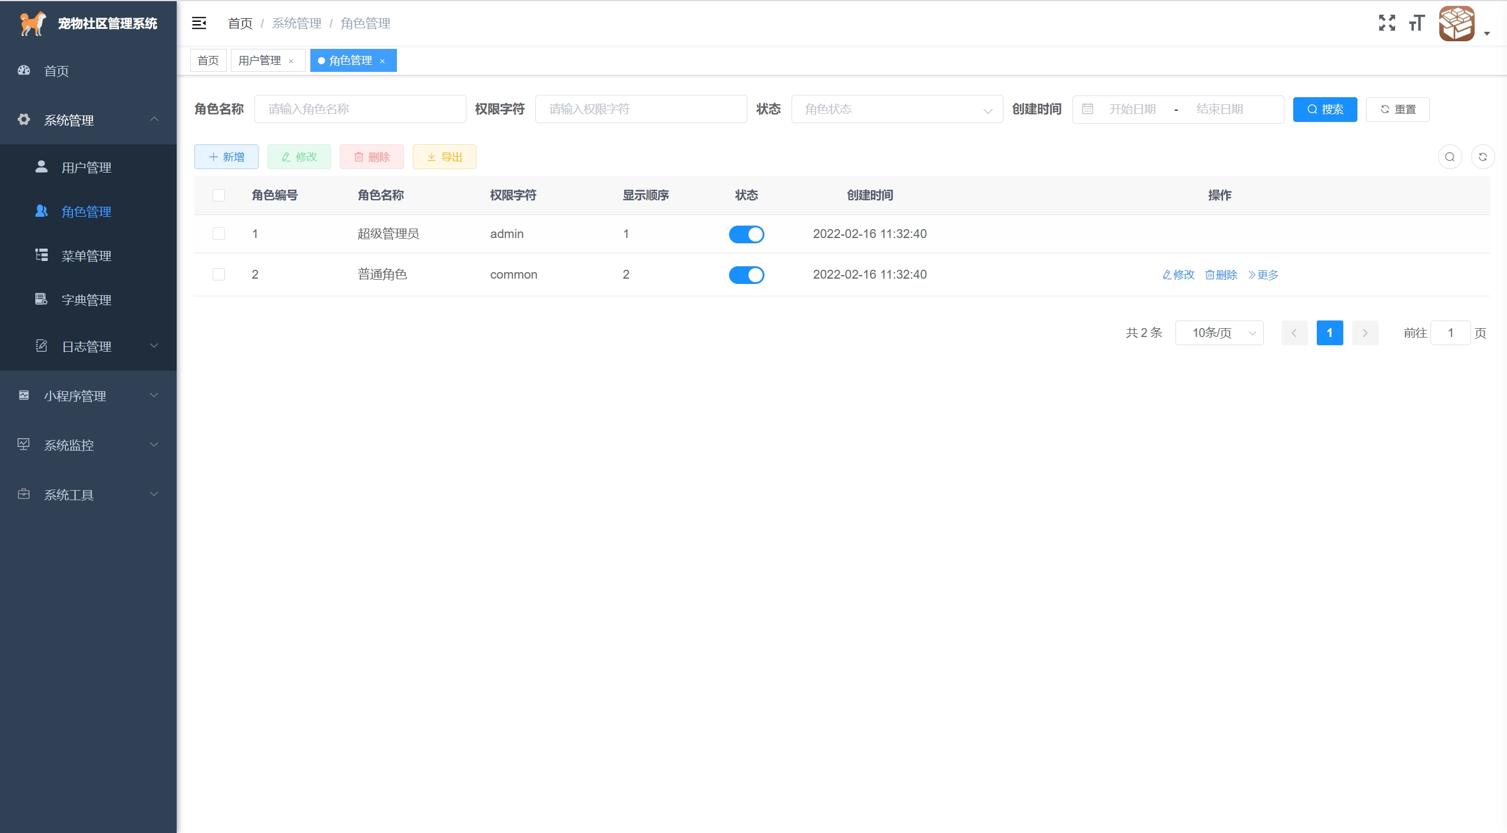Image resolution: width=1507 pixels, height=833 pixels.
Task: Switch to the 用户管理 tab
Action: pyautogui.click(x=260, y=61)
